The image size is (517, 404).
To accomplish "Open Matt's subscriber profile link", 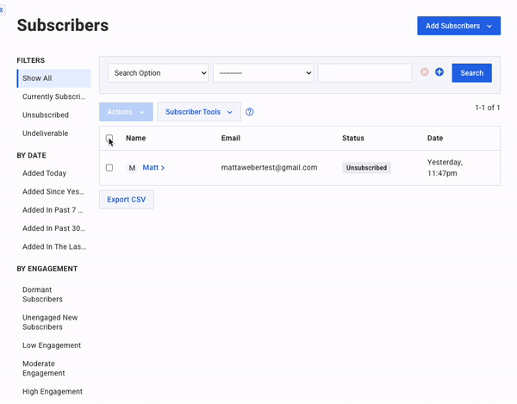I will [153, 168].
